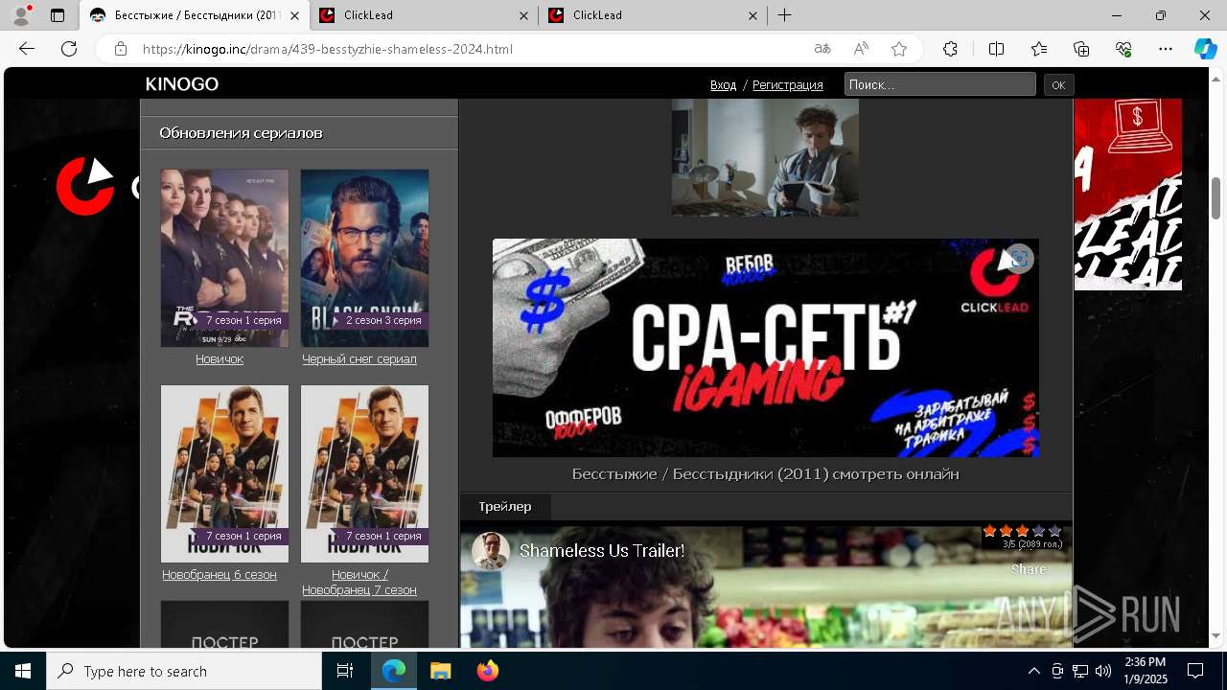Click the movie still image thumbnail
Viewport: 1227px width, 690px height.
pos(765,157)
